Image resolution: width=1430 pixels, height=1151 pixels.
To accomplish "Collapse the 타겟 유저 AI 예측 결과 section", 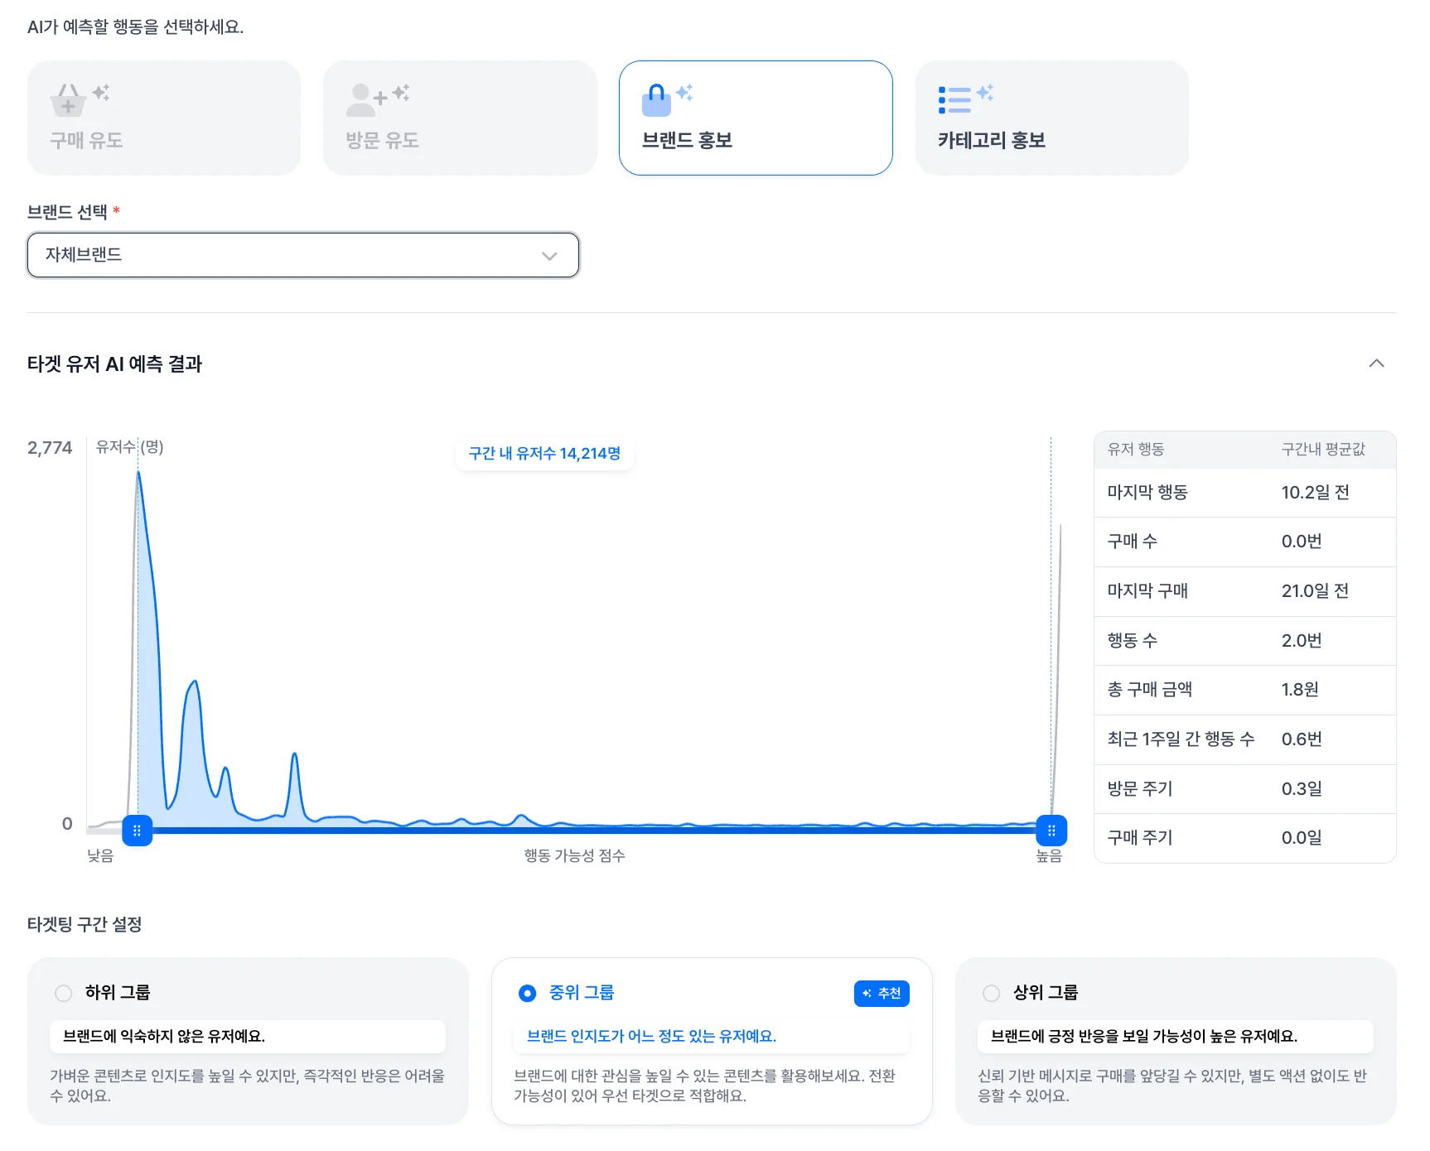I will click(1376, 364).
